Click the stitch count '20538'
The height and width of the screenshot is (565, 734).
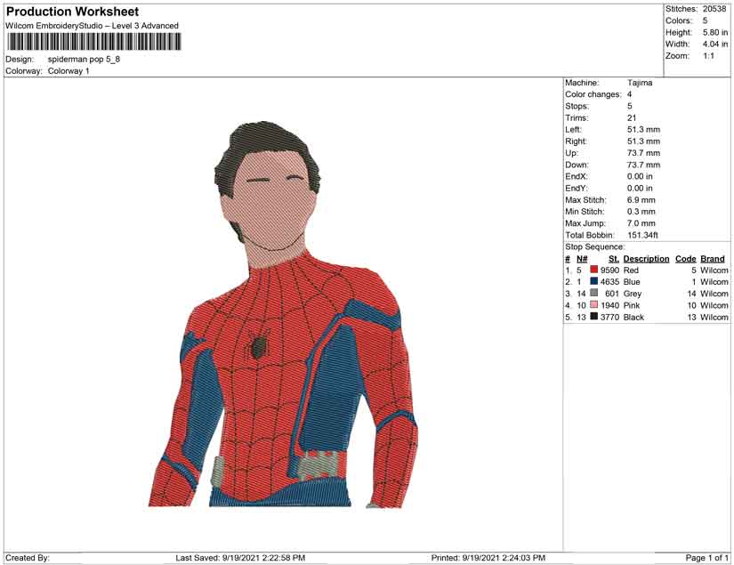pos(714,9)
